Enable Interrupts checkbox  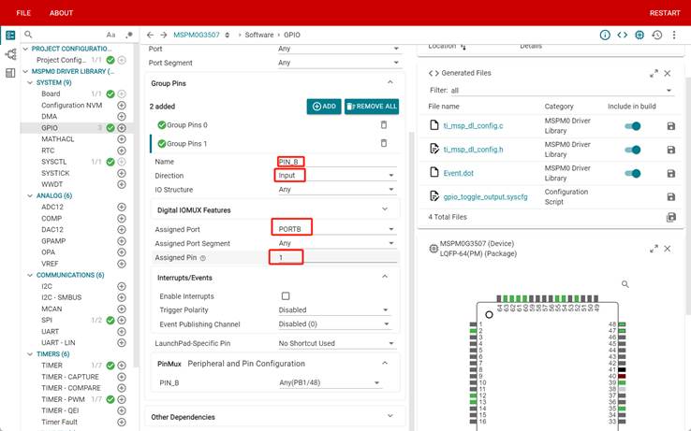coord(286,296)
